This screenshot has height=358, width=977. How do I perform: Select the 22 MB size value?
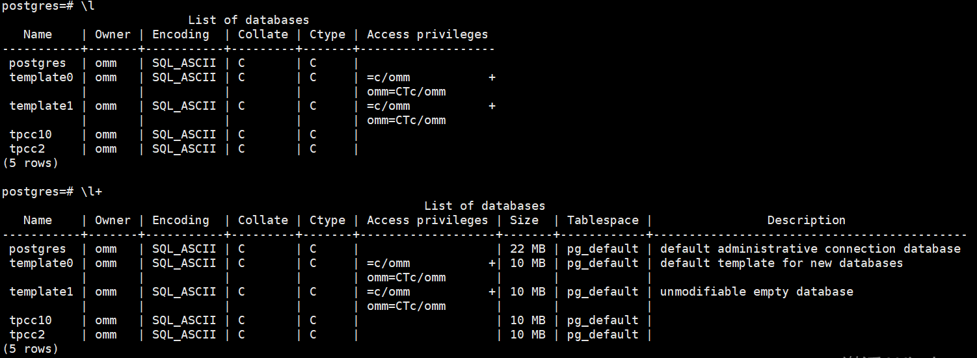pos(528,249)
